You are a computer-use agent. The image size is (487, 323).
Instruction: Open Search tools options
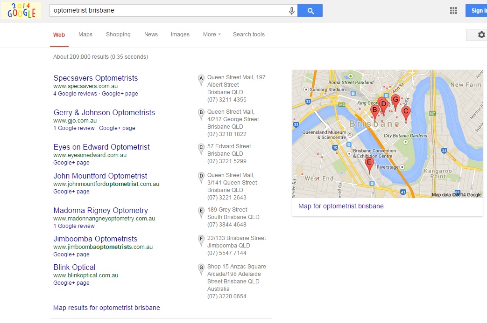click(249, 34)
